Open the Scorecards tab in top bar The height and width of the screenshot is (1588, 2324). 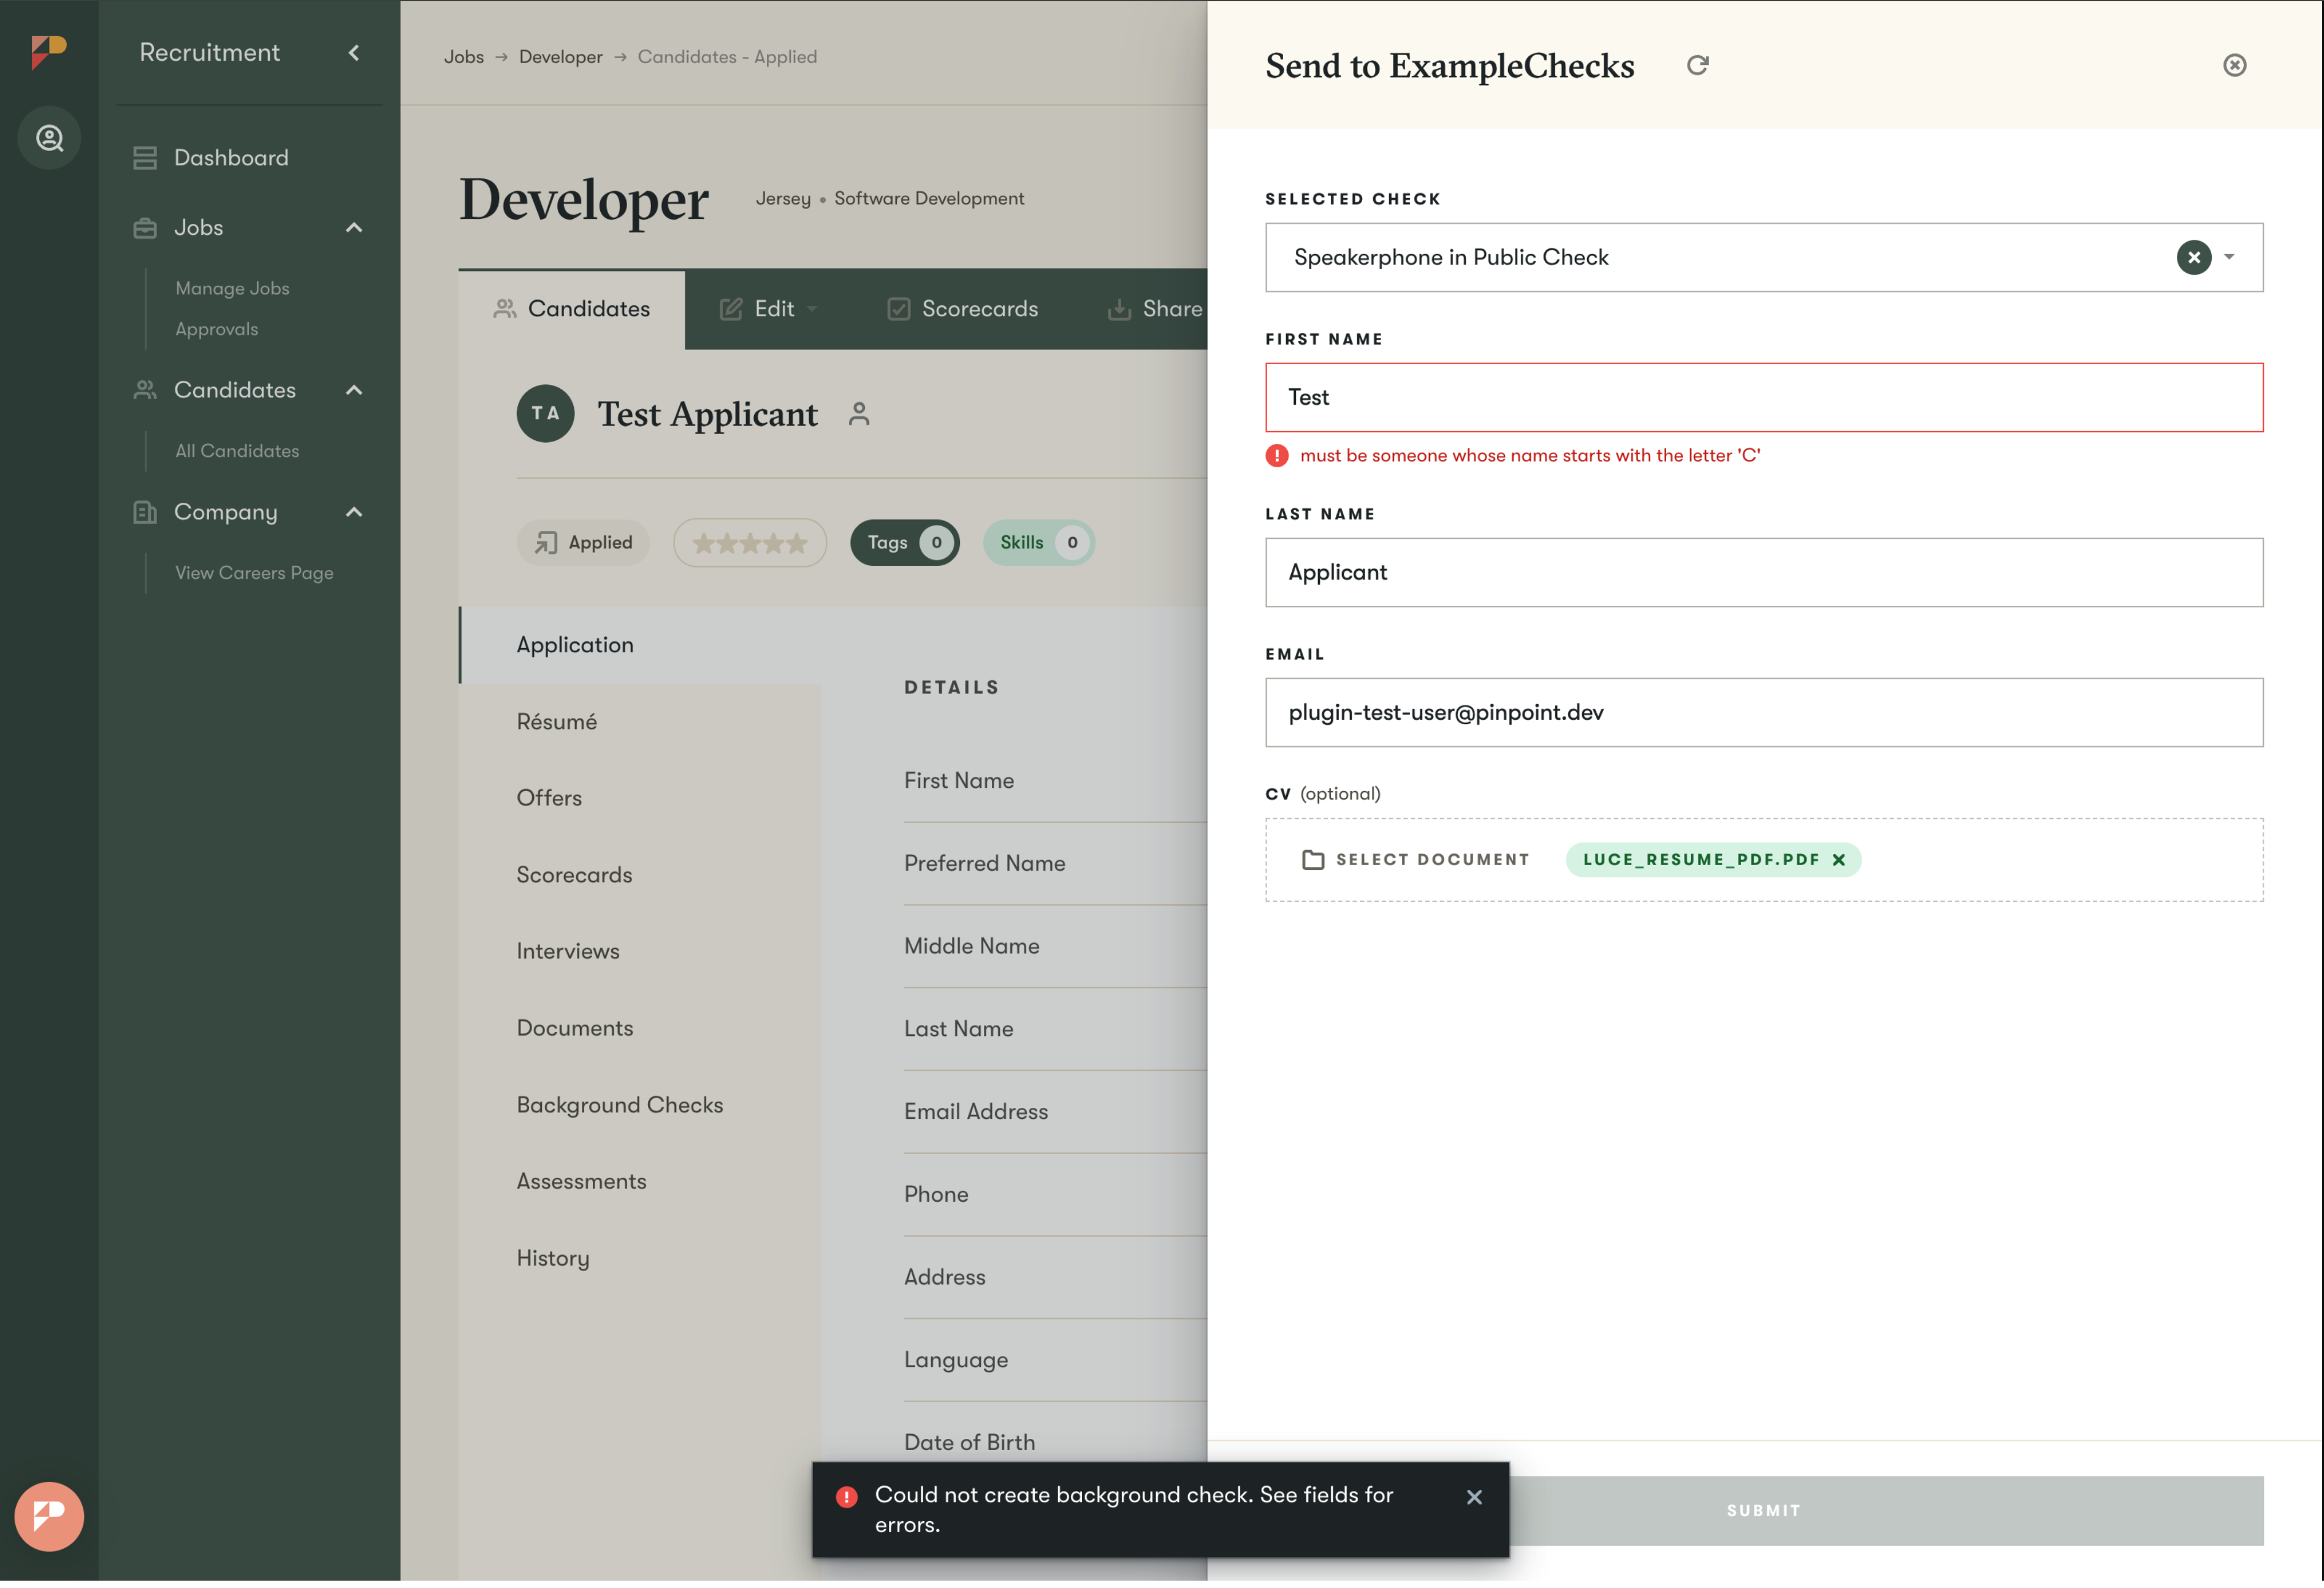click(962, 309)
